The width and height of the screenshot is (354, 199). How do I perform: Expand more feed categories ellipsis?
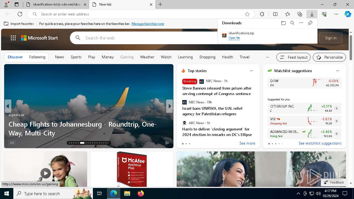[267, 57]
